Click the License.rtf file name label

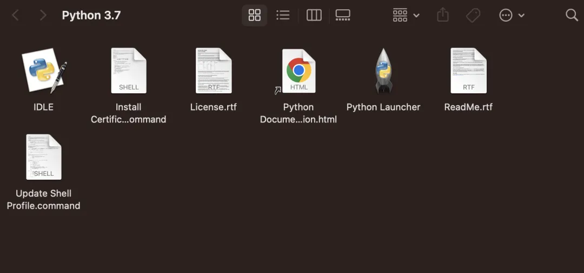[214, 107]
